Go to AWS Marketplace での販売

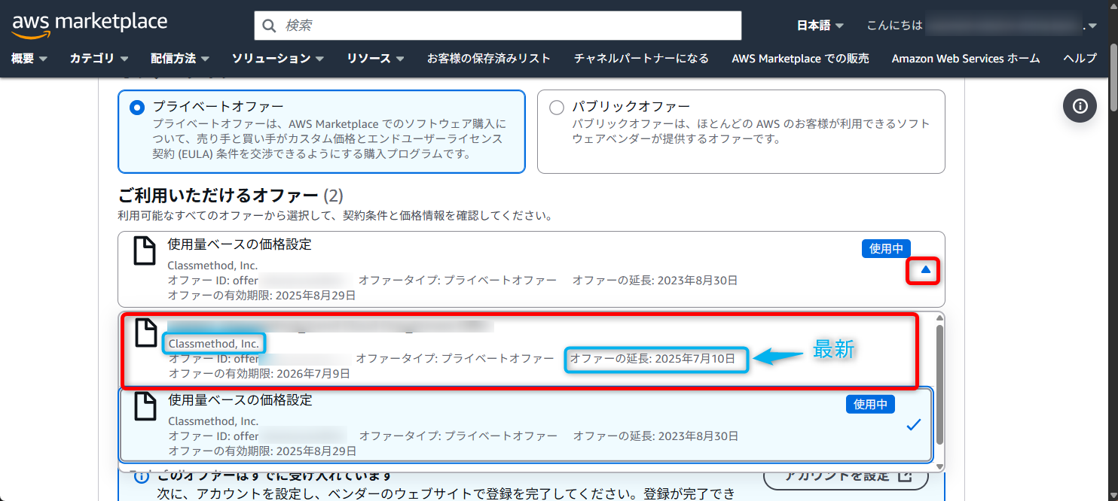[800, 58]
